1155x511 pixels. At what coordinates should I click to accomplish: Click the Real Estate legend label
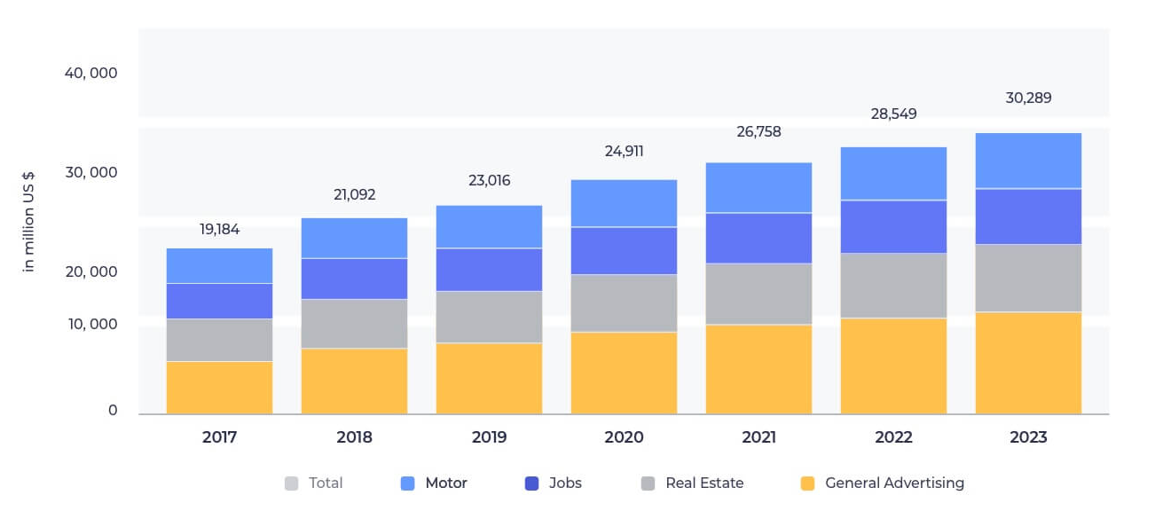point(704,483)
